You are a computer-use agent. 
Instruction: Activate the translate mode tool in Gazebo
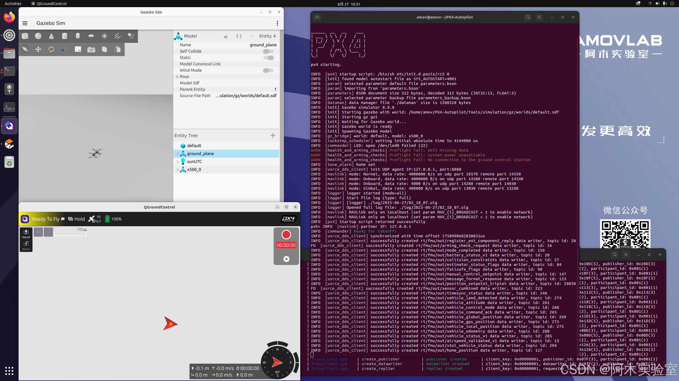coord(38,49)
